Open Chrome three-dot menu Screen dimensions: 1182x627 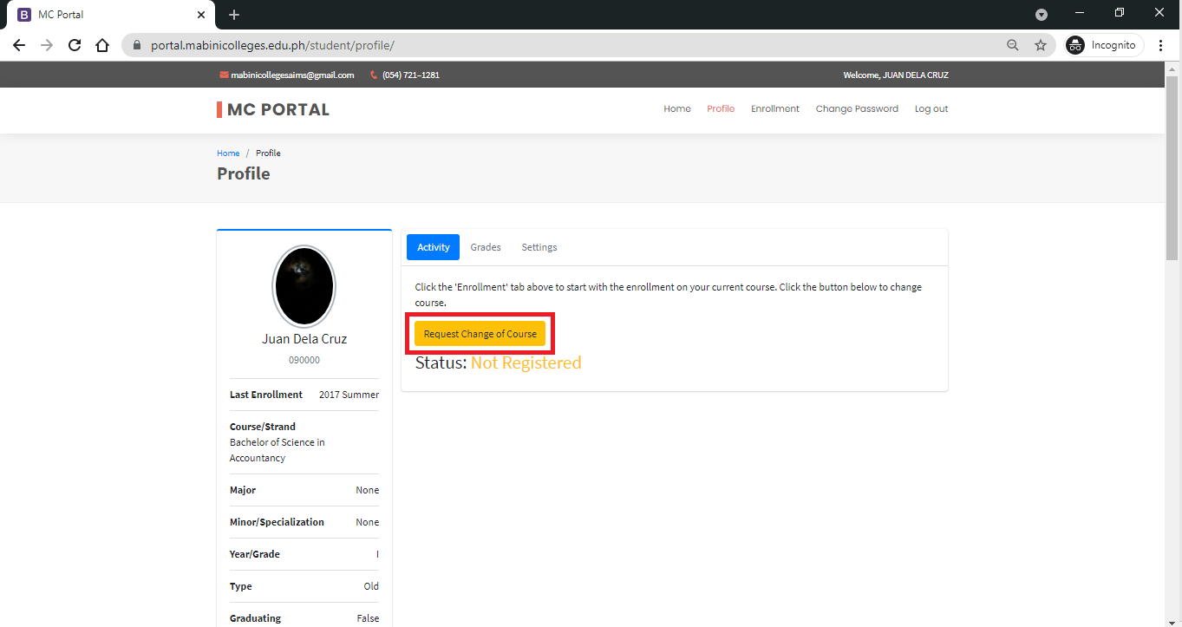coord(1160,45)
